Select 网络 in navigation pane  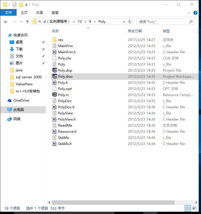(14, 119)
